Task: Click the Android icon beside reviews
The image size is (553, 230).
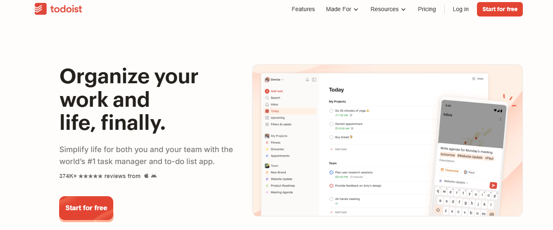Action: (x=154, y=176)
